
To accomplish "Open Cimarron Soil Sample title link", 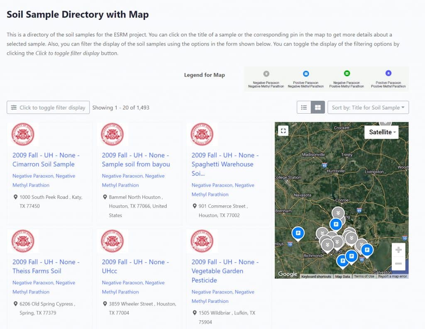I will pyautogui.click(x=46, y=160).
